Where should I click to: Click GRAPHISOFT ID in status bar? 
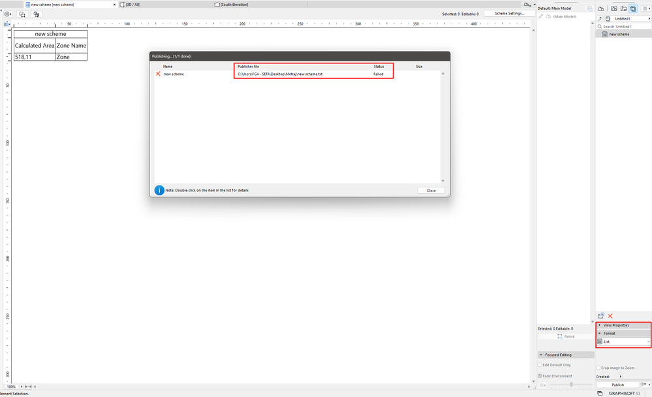pyautogui.click(x=625, y=393)
